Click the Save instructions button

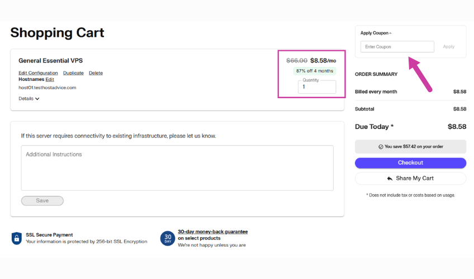pos(42,201)
